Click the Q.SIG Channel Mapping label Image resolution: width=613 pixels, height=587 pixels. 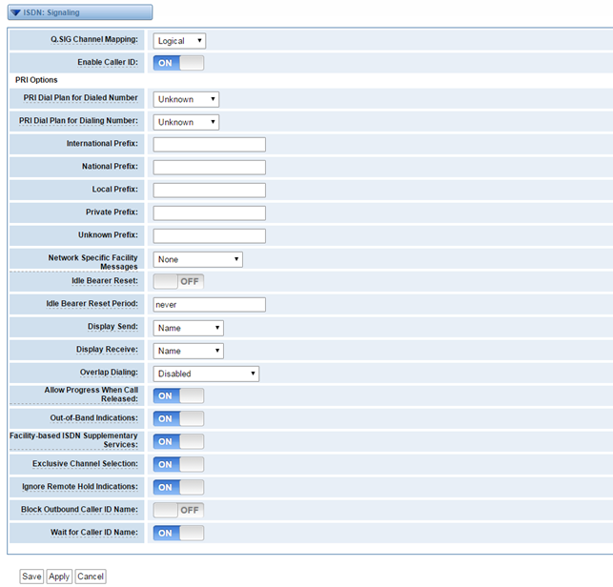94,39
